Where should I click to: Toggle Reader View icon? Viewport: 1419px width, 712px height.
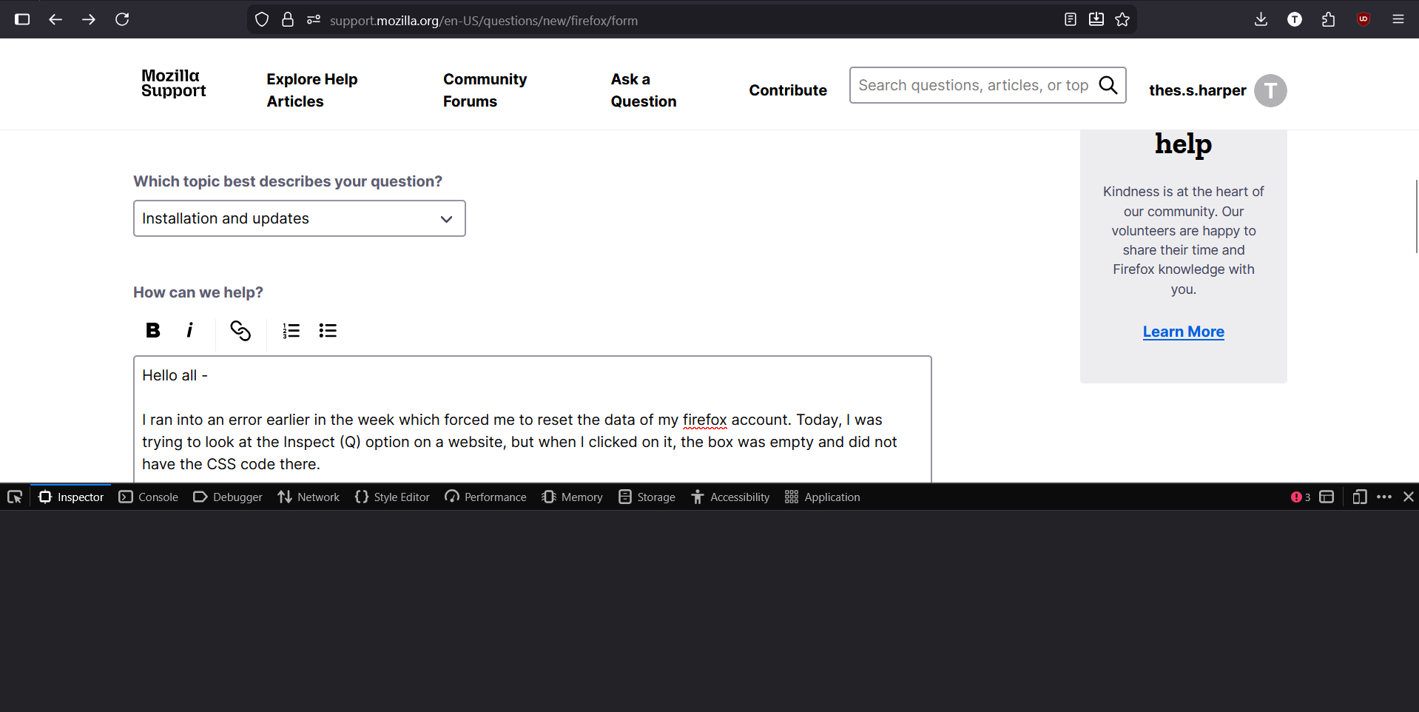(x=1070, y=19)
